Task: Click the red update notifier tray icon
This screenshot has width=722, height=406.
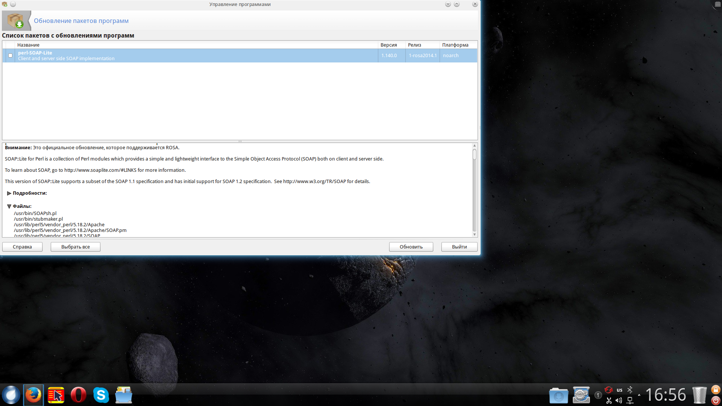Action: 608,390
